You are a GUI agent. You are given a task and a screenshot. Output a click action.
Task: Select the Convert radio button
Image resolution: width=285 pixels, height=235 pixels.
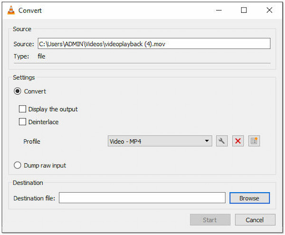(x=18, y=91)
